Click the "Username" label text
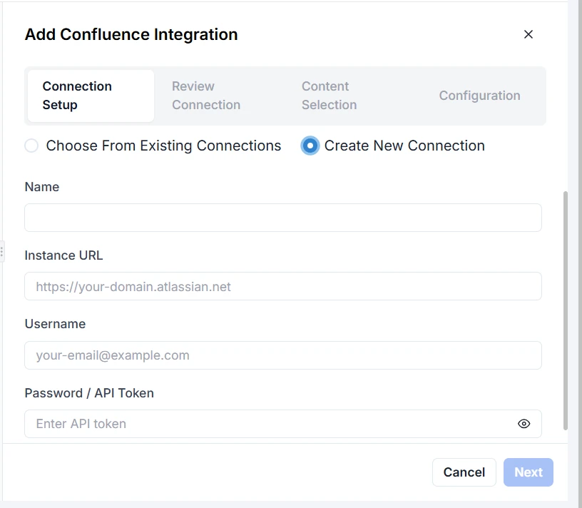 55,324
